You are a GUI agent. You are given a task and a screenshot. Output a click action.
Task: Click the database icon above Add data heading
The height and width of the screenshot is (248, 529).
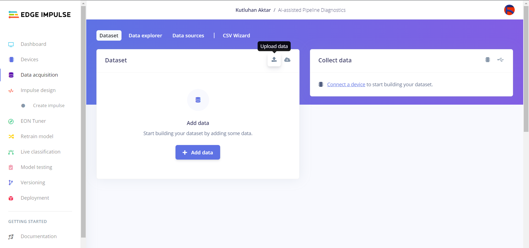pos(198,100)
